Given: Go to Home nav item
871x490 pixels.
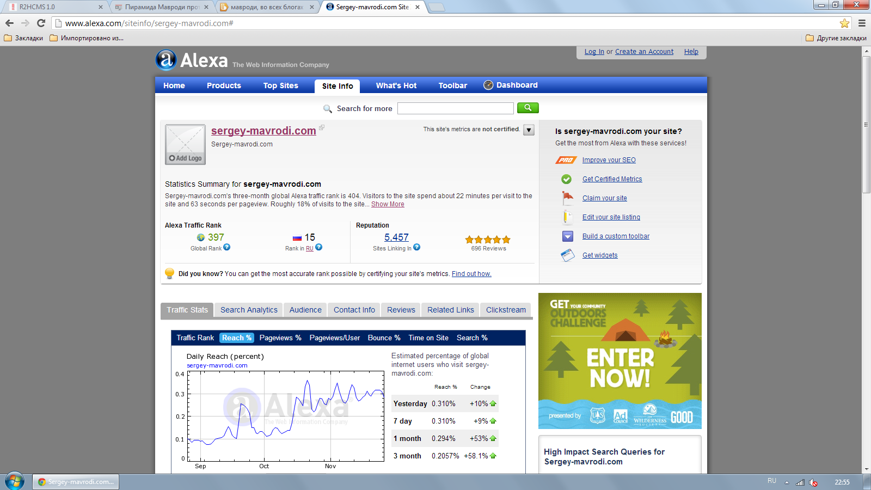Looking at the screenshot, I should point(174,85).
